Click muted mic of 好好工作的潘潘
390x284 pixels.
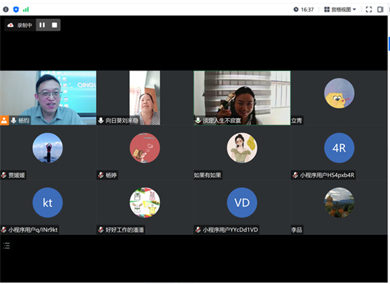click(x=101, y=230)
